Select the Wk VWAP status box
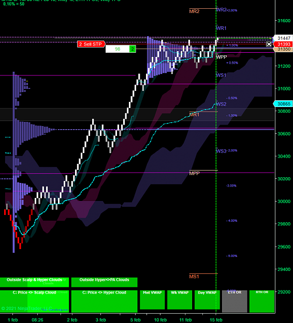Screen dimensions: 293x323 [180, 300]
